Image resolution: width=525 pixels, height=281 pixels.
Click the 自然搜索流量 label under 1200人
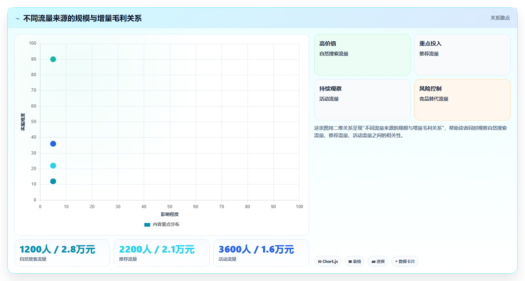point(33,259)
